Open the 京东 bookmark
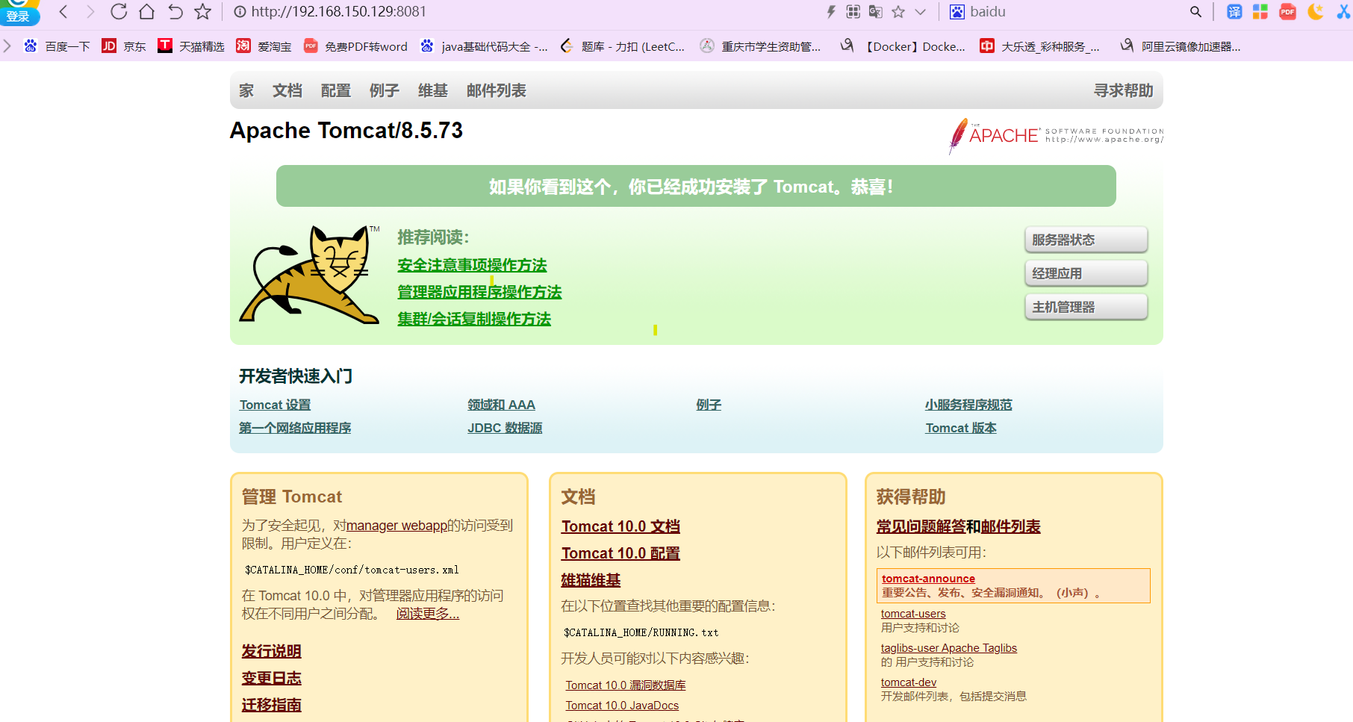This screenshot has width=1353, height=722. (x=124, y=46)
